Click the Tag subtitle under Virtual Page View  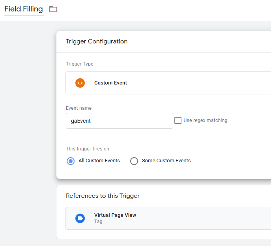tap(98, 222)
